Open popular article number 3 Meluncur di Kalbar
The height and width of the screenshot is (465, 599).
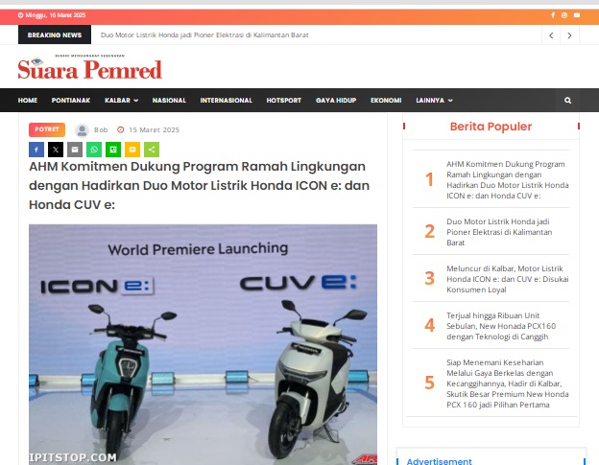click(x=507, y=279)
